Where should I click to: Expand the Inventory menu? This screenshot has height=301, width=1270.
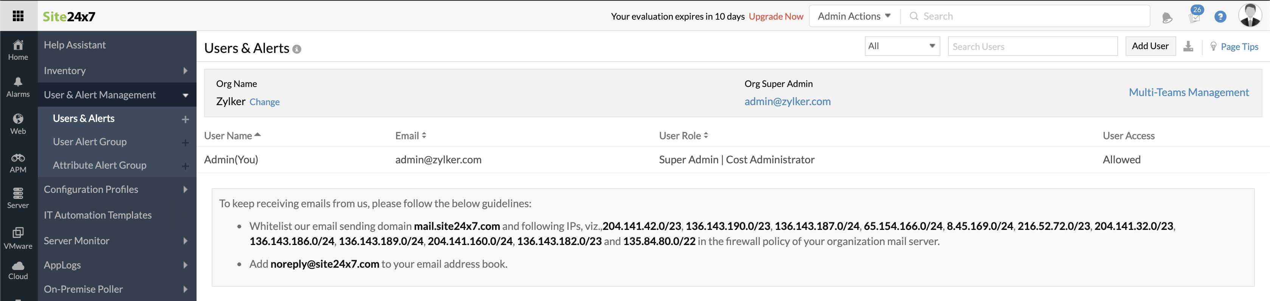click(x=116, y=71)
